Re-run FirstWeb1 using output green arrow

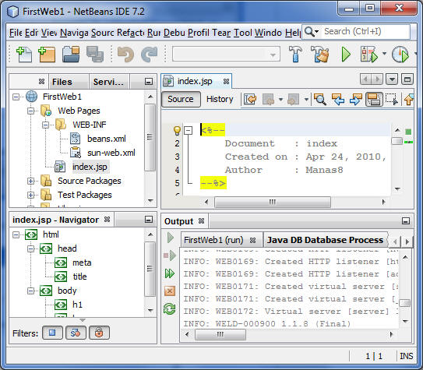[171, 238]
